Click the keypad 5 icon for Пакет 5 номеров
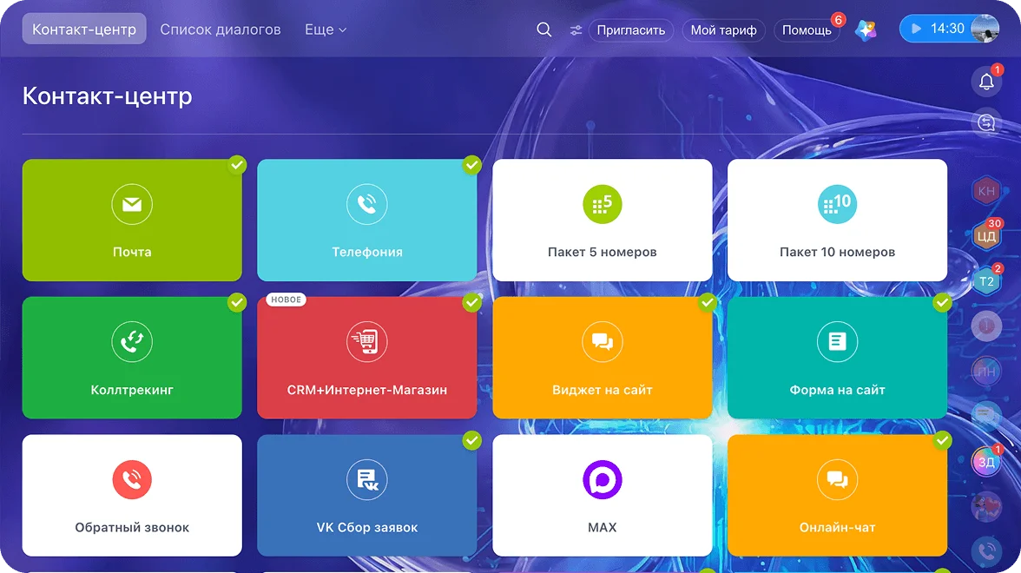Image resolution: width=1021 pixels, height=573 pixels. [x=603, y=205]
